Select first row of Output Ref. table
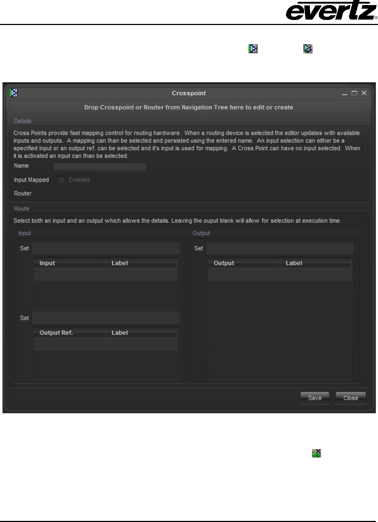Image resolution: width=378 pixels, height=522 pixels. coord(106,344)
